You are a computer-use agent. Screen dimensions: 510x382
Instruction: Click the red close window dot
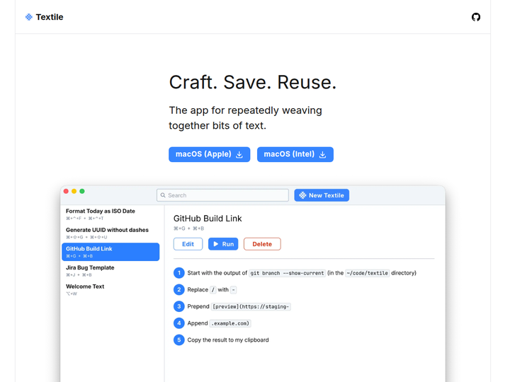click(x=66, y=191)
